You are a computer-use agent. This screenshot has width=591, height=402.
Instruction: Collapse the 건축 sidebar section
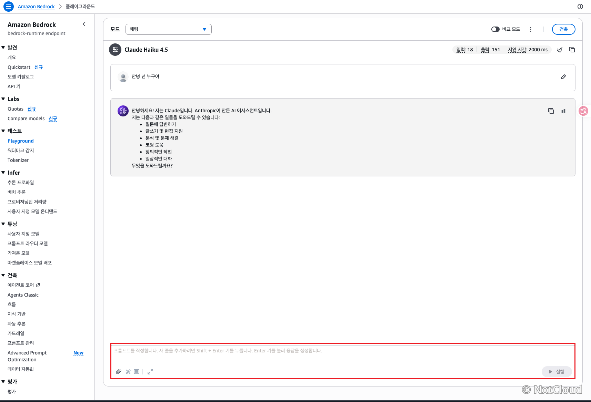coord(3,275)
